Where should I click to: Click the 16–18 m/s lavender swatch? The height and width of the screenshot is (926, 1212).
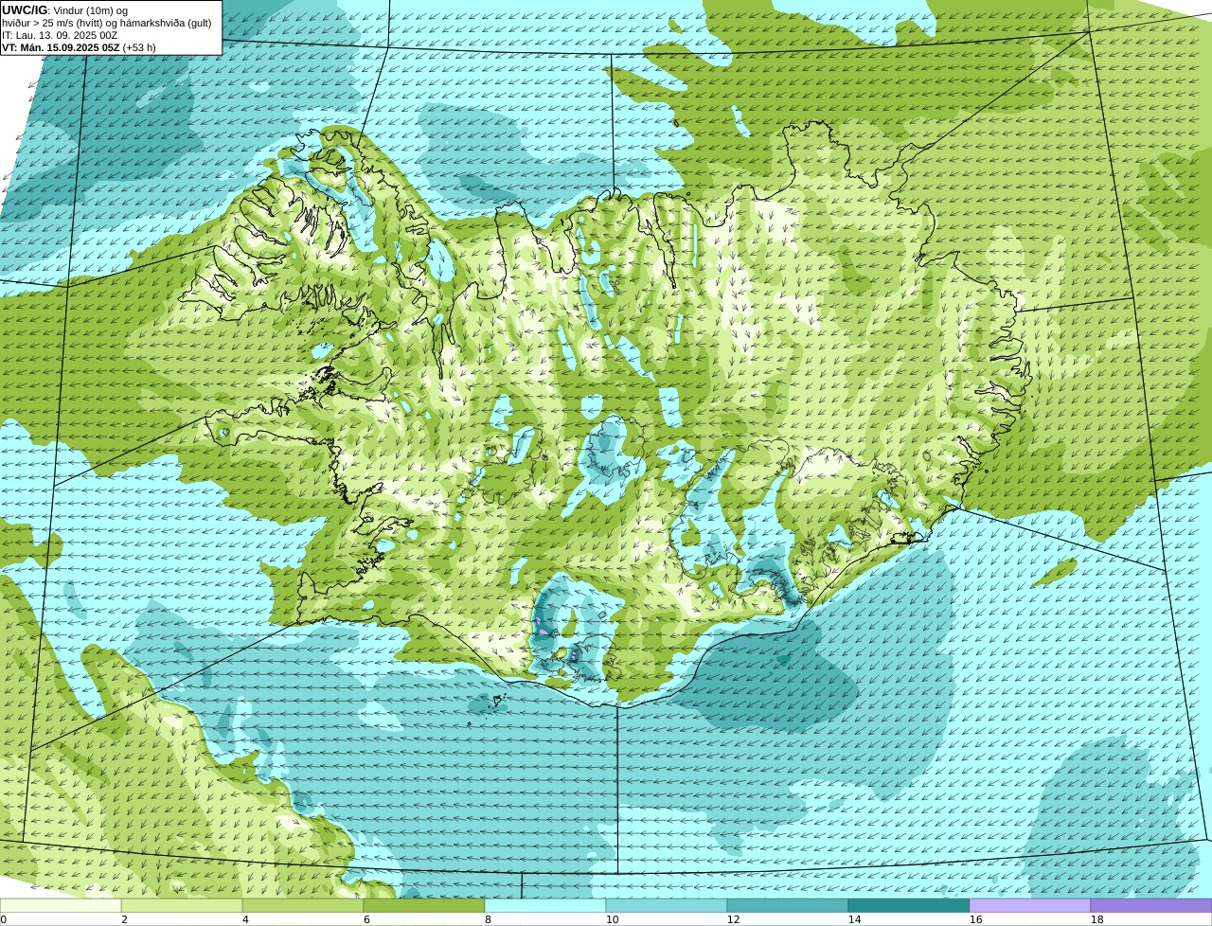point(1030,905)
